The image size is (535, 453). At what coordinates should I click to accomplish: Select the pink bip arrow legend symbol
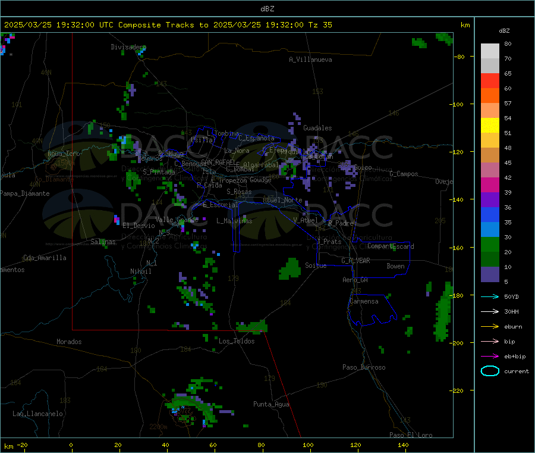coord(490,341)
